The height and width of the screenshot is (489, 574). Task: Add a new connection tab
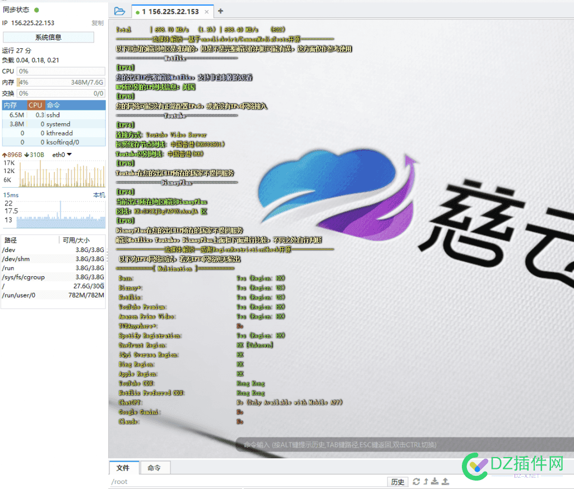(220, 11)
